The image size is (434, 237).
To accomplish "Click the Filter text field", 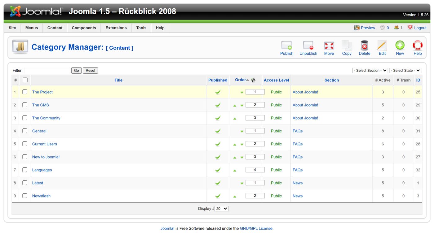I will pyautogui.click(x=47, y=71).
